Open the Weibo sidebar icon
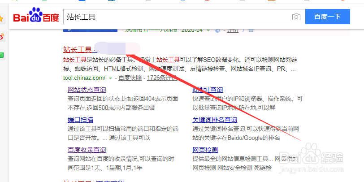Viewport: 364px width, 182px height. (x=2, y=37)
